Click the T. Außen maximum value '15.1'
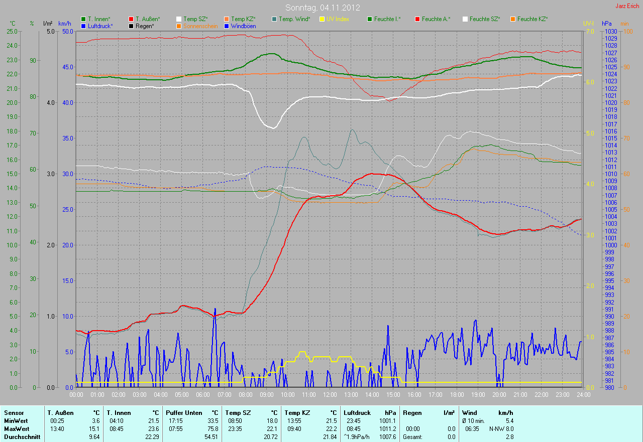The height and width of the screenshot is (442, 643). click(94, 429)
